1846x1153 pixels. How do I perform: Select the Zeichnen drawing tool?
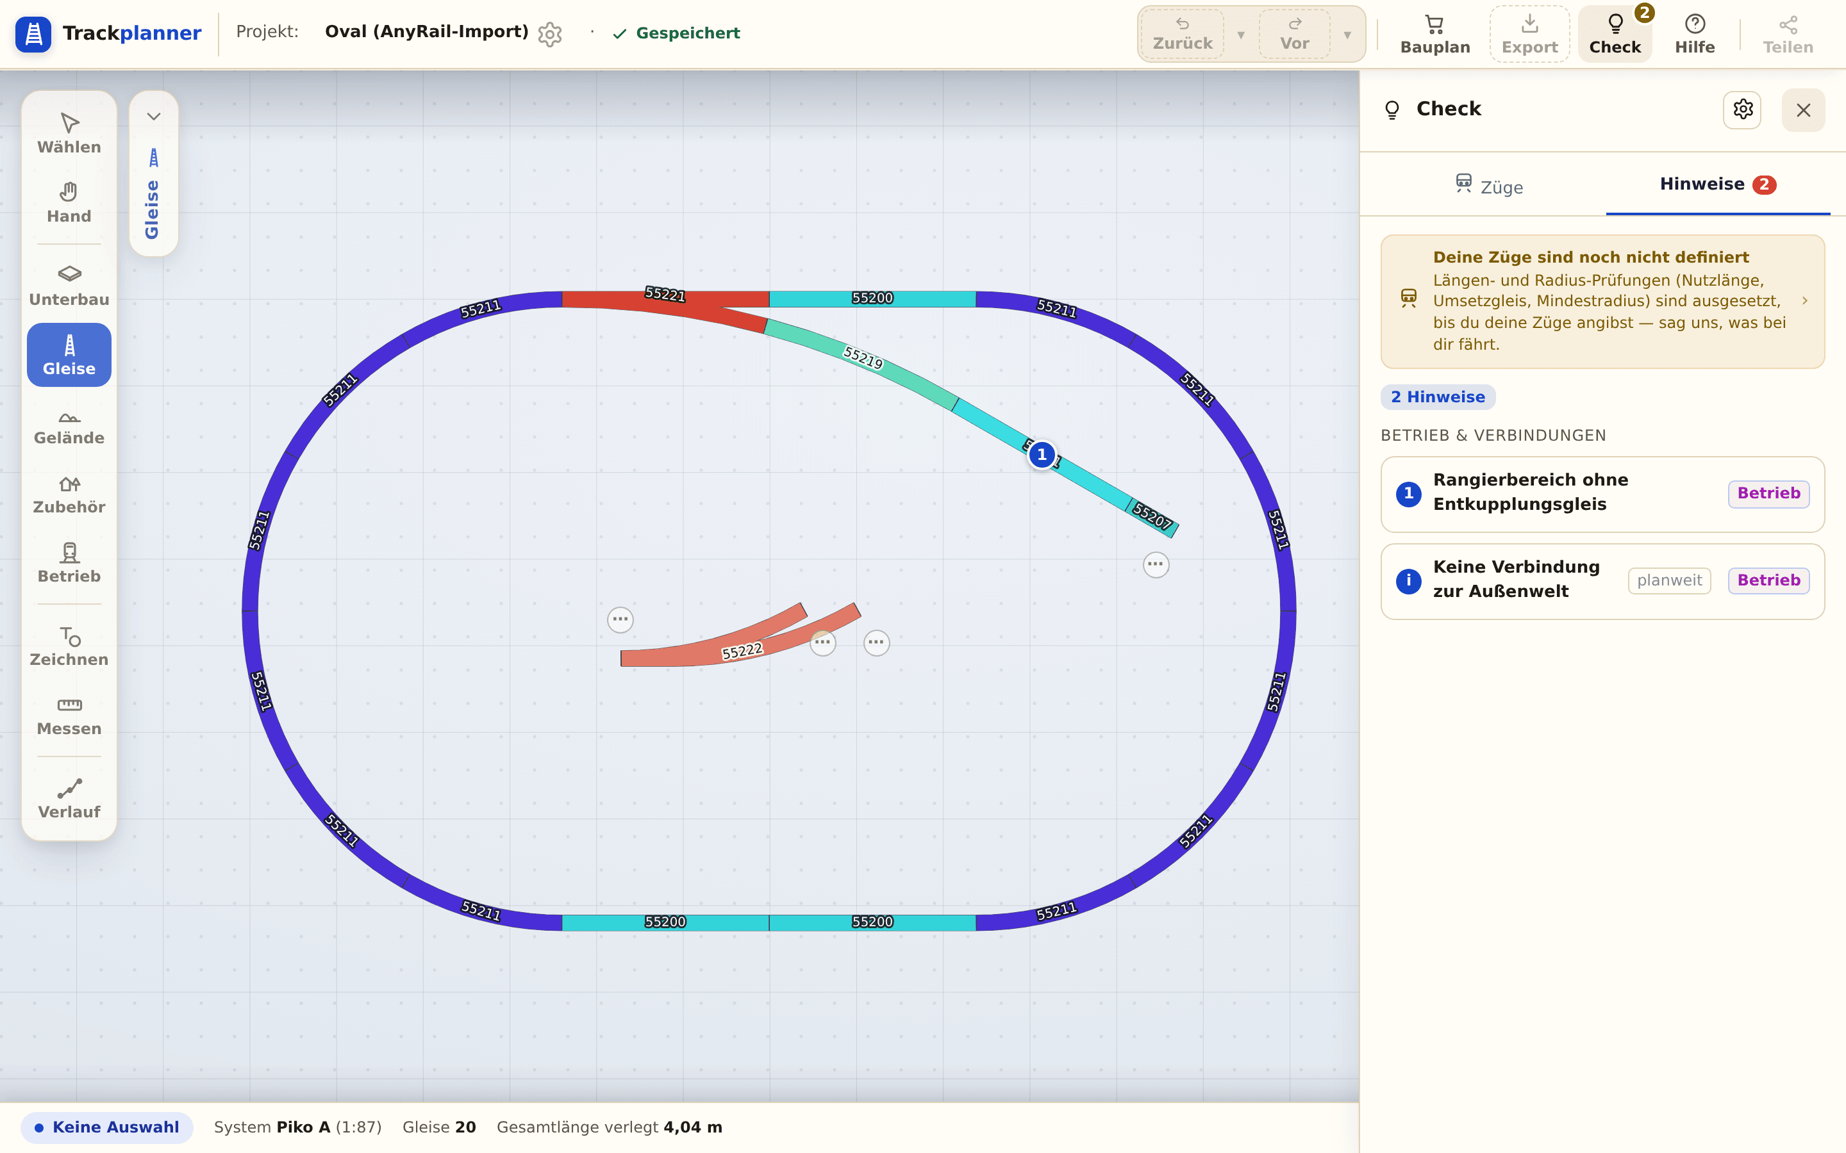(69, 646)
